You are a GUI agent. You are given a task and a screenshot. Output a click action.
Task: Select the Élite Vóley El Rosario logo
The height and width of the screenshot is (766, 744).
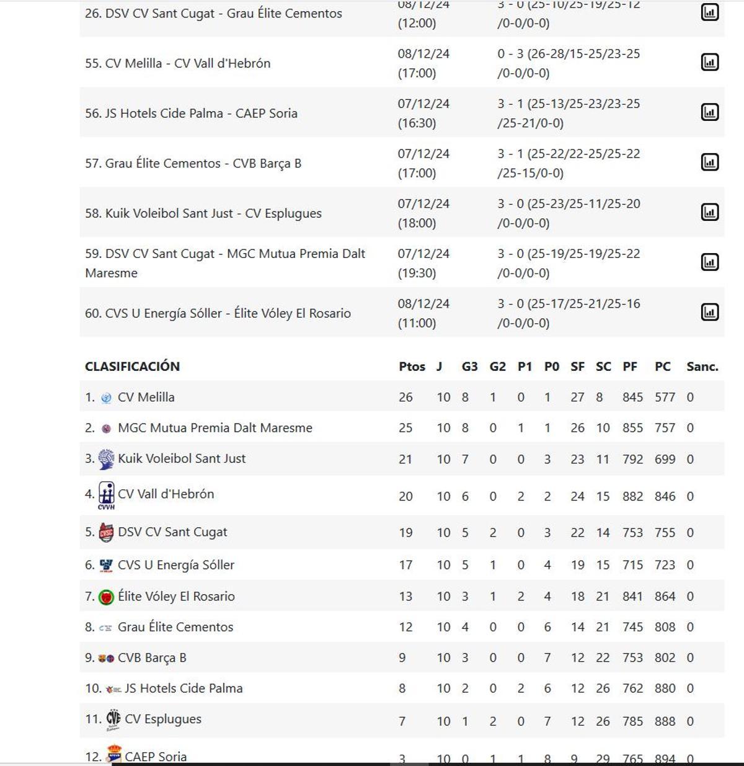click(106, 595)
